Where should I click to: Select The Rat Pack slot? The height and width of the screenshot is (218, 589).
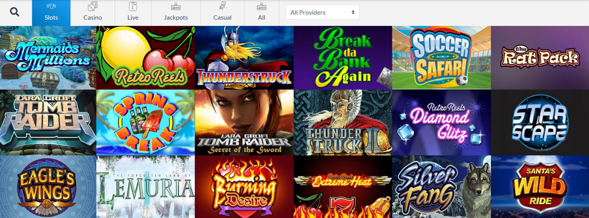tap(540, 58)
